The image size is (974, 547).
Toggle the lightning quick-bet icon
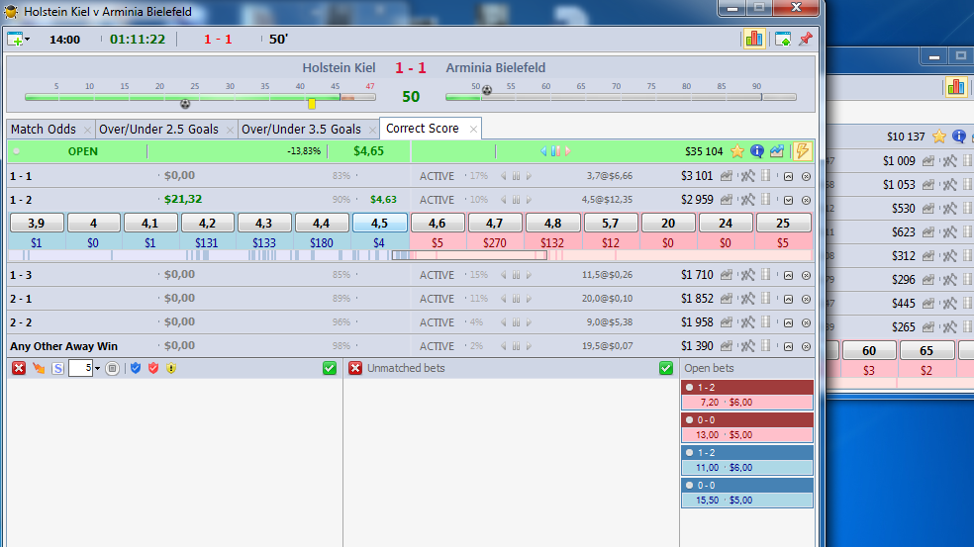(802, 151)
